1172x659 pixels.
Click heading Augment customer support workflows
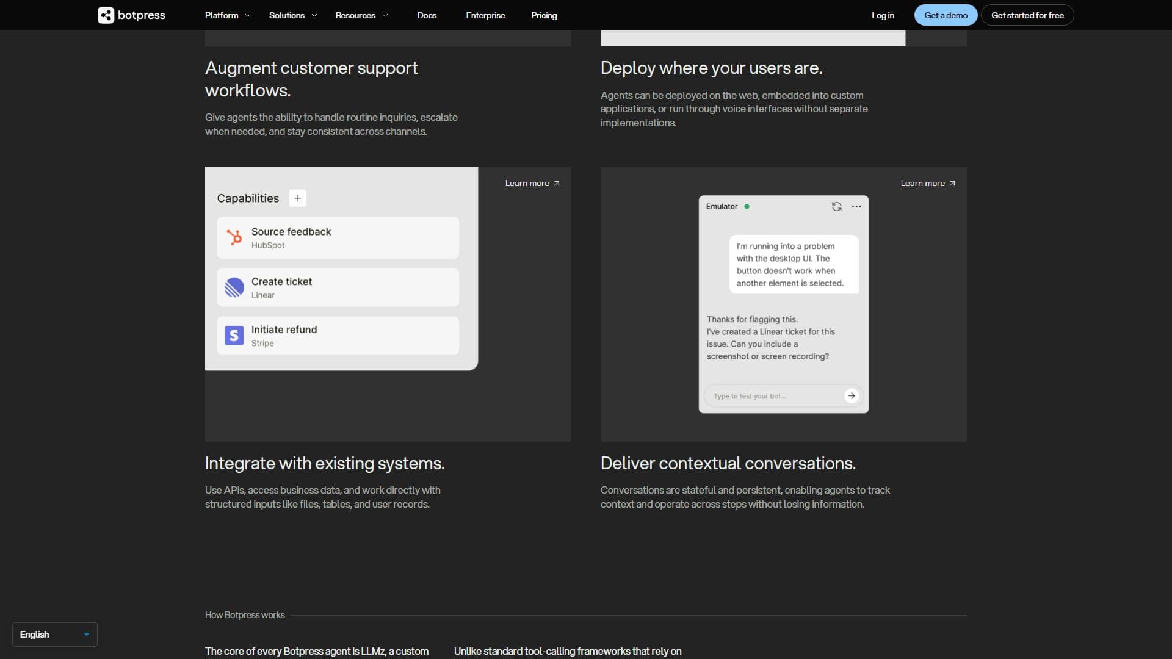(311, 79)
